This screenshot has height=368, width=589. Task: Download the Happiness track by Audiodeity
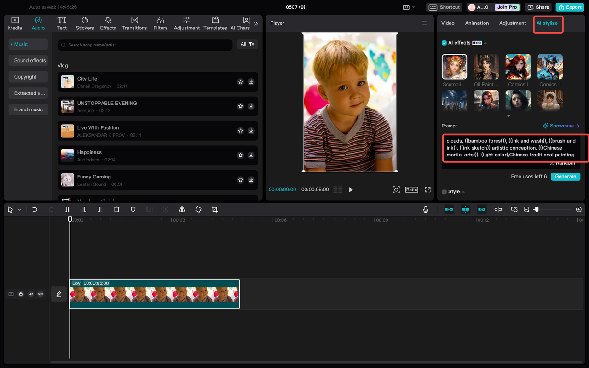251,155
